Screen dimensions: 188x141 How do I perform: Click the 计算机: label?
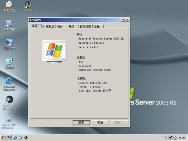[x=81, y=79]
